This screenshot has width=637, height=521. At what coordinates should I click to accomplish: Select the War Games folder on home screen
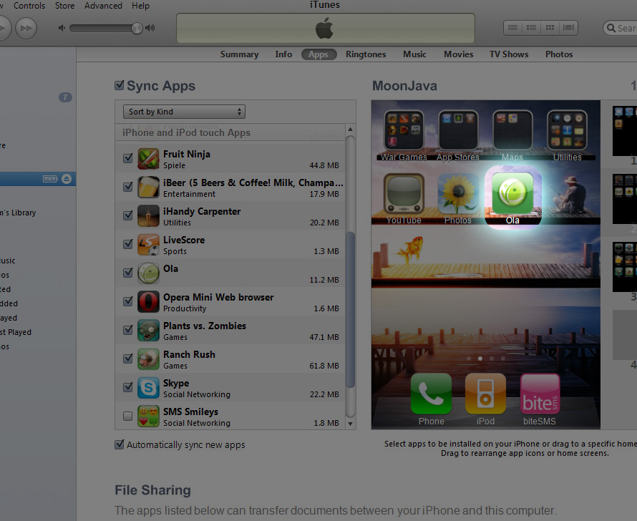404,130
